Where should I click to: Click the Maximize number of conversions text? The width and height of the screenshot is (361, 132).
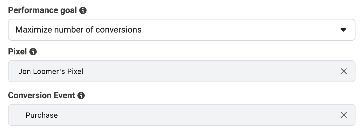[78, 30]
